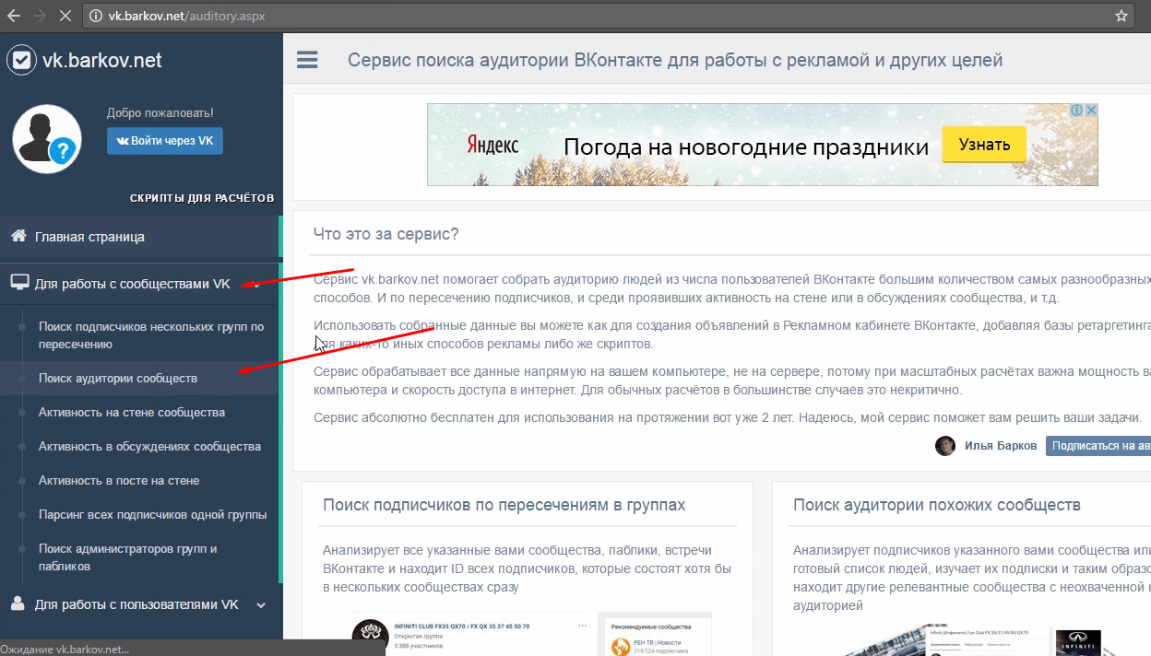Click the site info icon in address bar
The height and width of the screenshot is (656, 1151).
tap(95, 16)
